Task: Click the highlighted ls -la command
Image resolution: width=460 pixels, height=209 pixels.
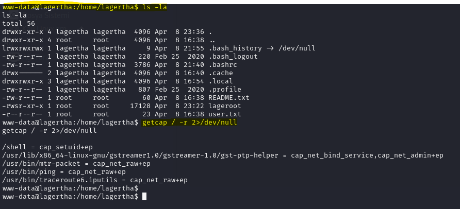Action: [x=155, y=7]
